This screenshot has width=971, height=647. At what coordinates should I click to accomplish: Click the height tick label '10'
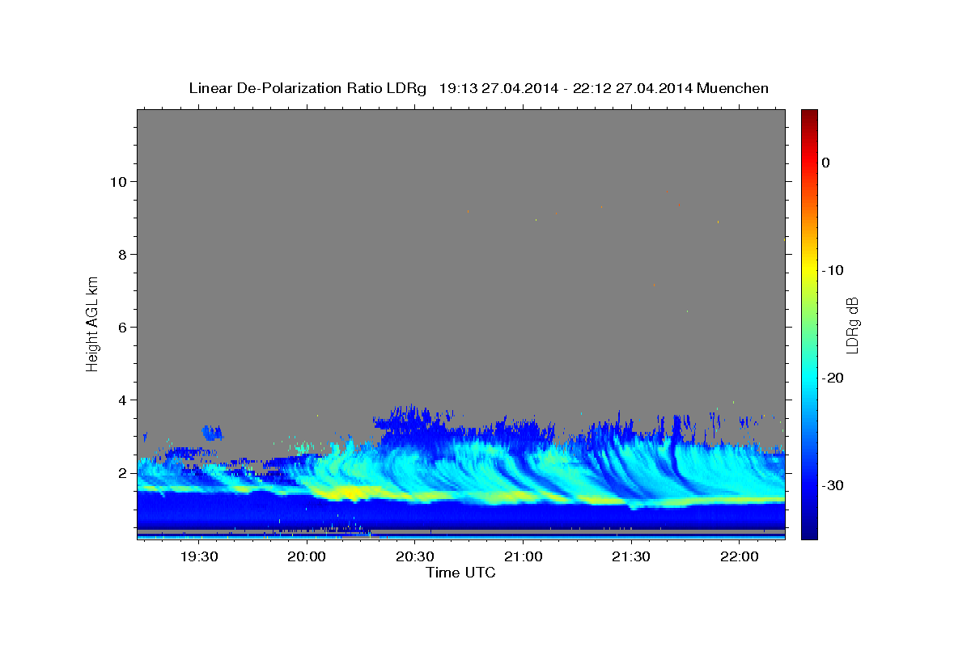pyautogui.click(x=121, y=181)
